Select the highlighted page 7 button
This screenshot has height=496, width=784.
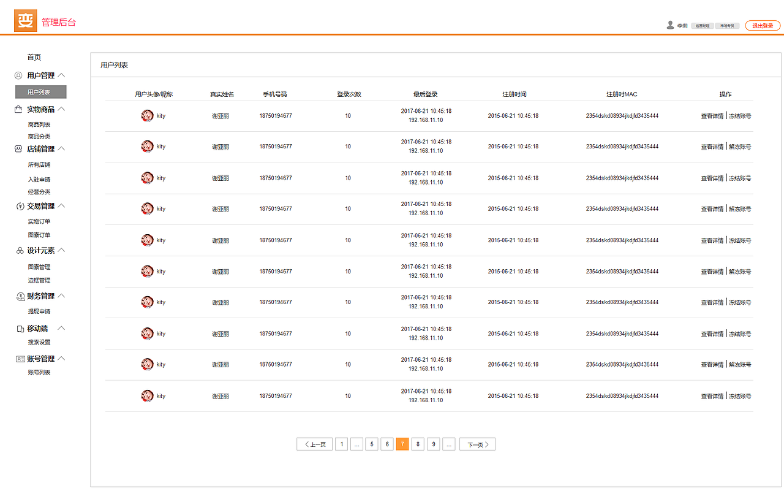click(402, 444)
